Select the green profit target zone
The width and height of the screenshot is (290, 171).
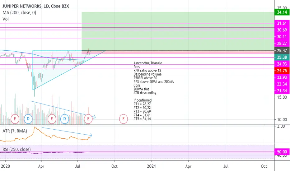(x=178, y=31)
